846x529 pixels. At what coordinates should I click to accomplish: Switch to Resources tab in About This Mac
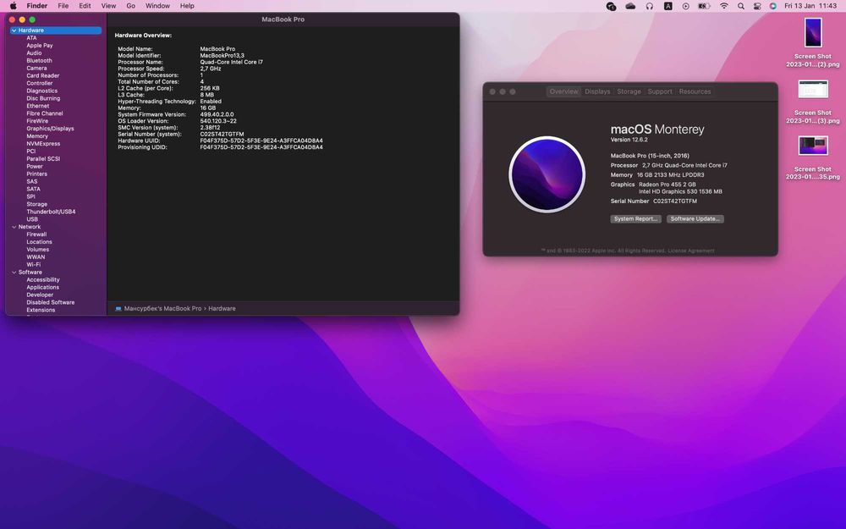click(x=695, y=91)
